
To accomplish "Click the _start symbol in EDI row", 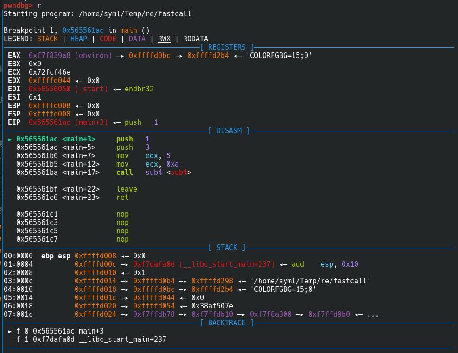I will pyautogui.click(x=91, y=89).
